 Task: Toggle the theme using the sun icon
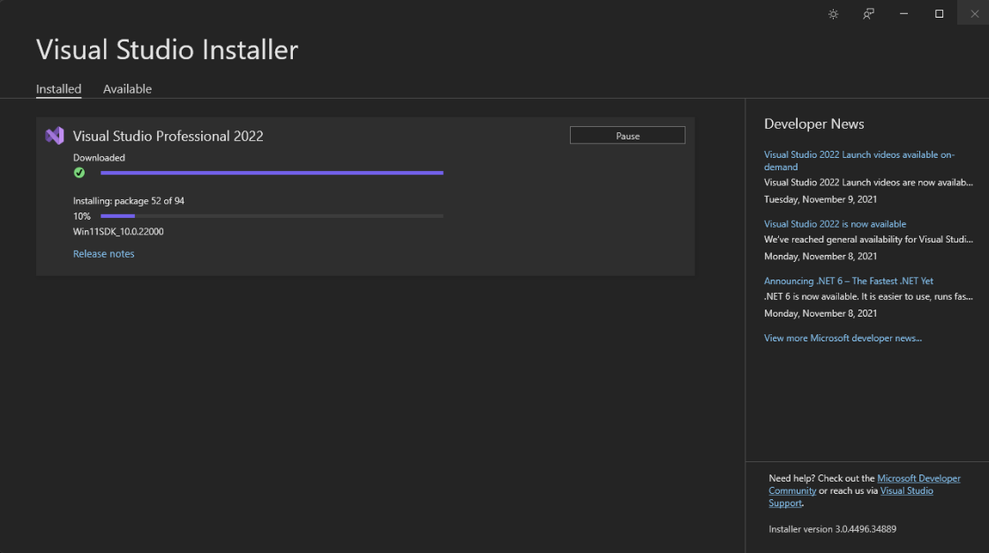point(833,14)
